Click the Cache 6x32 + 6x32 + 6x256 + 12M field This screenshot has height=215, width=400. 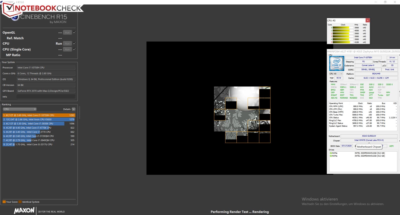tap(376, 78)
